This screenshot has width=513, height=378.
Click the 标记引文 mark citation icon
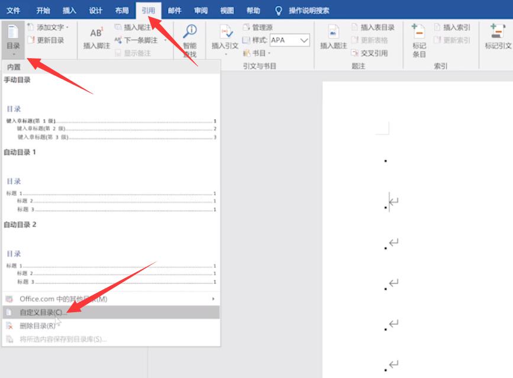[497, 31]
